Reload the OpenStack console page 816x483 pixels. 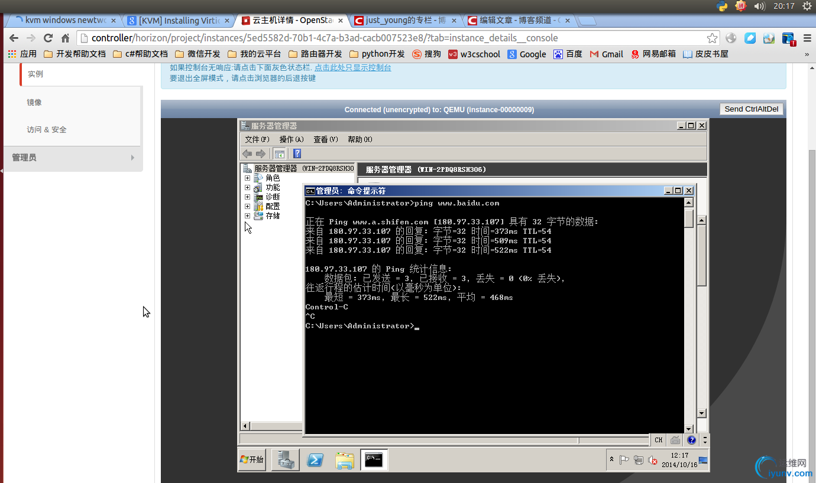[48, 38]
